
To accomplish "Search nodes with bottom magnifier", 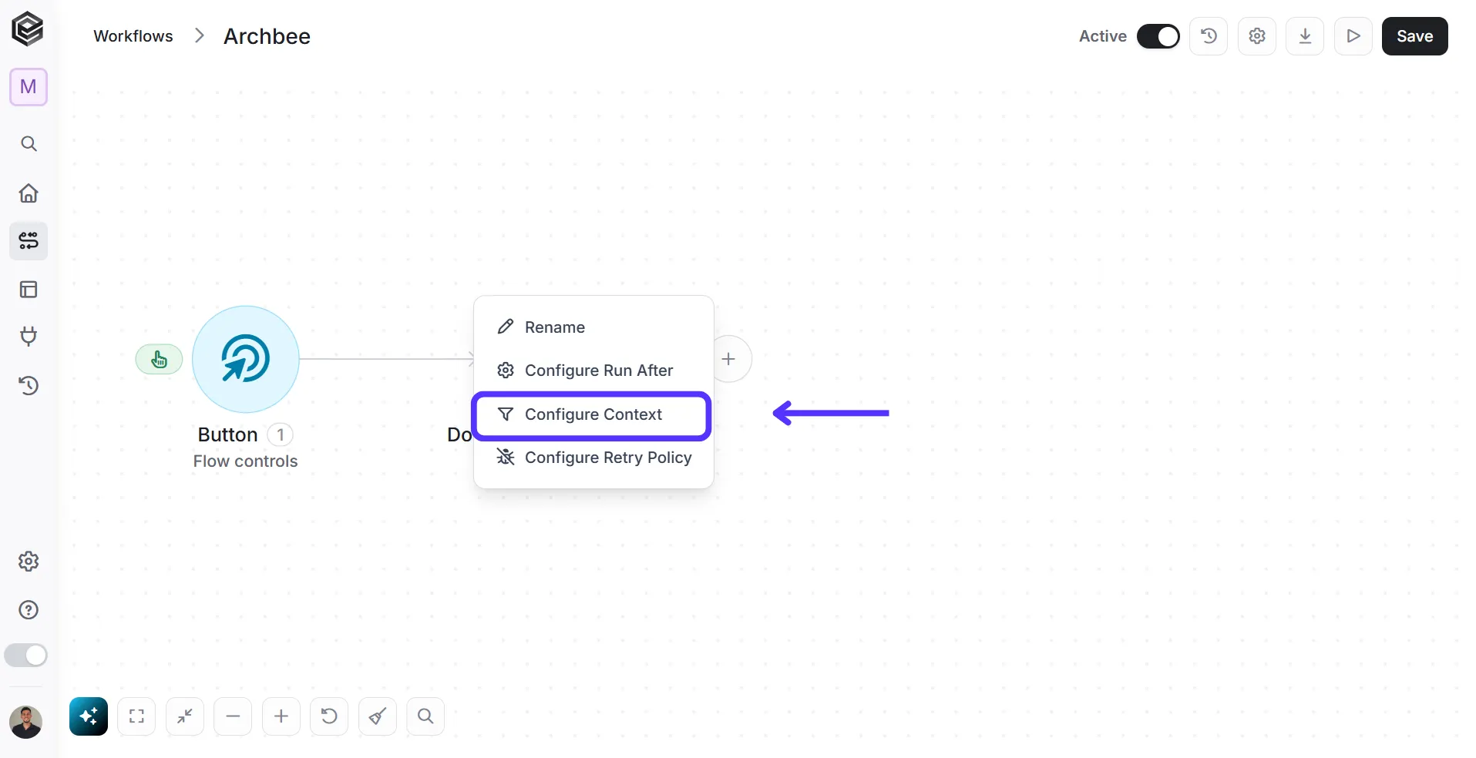I will pos(425,716).
